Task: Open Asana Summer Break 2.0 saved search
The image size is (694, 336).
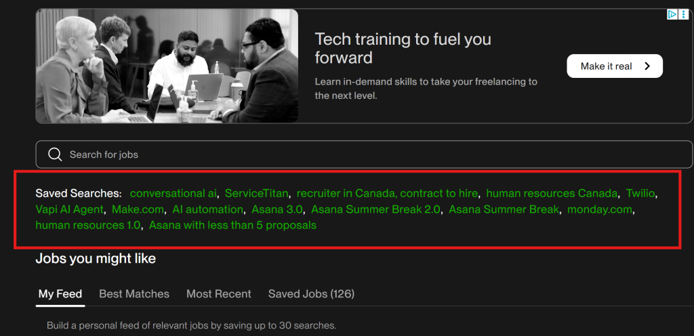Action: (375, 209)
